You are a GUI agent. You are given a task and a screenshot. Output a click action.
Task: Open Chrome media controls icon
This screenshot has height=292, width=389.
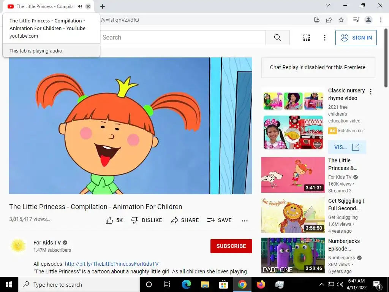coord(356,20)
